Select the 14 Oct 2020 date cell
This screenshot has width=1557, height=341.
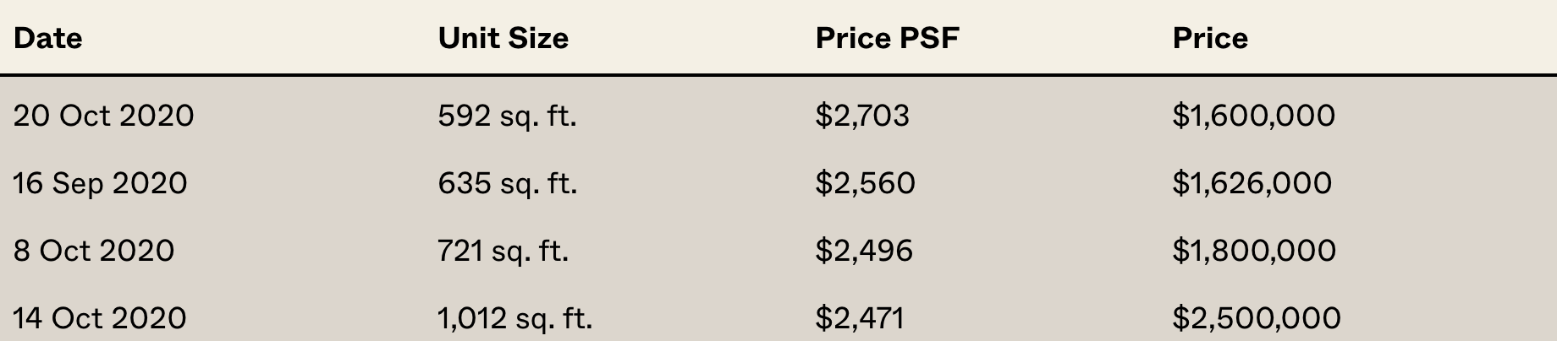tap(100, 318)
